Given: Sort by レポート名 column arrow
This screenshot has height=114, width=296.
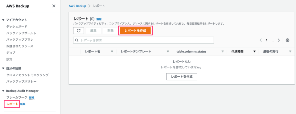Looking at the screenshot, I should pyautogui.click(x=112, y=51).
